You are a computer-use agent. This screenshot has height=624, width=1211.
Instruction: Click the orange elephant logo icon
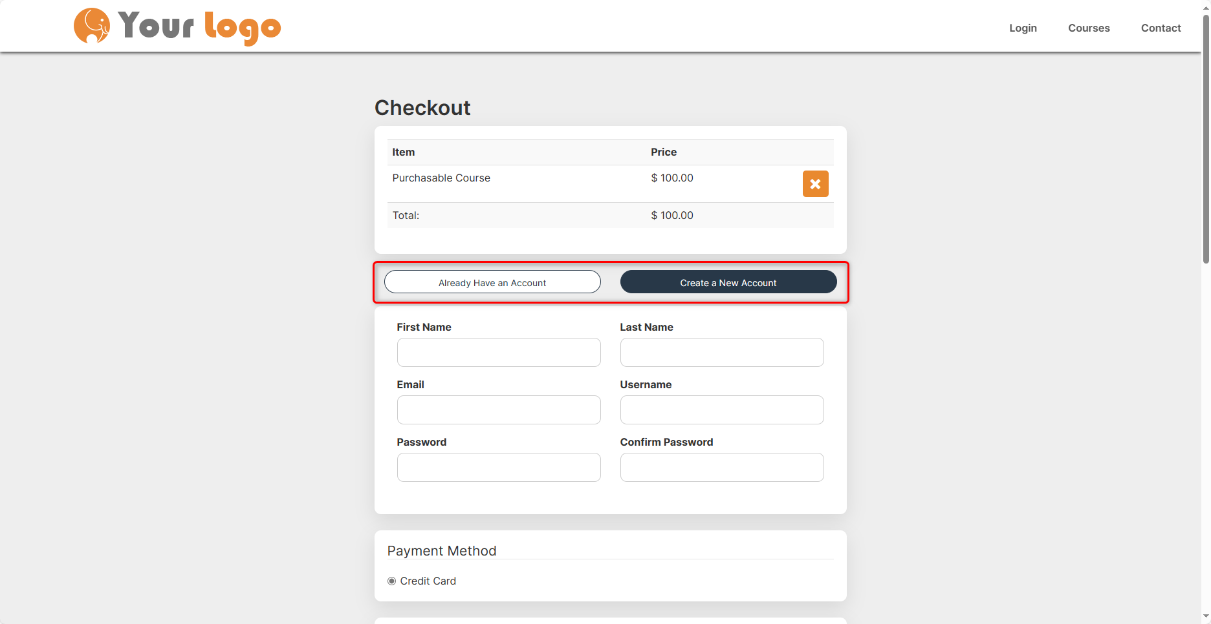(92, 26)
